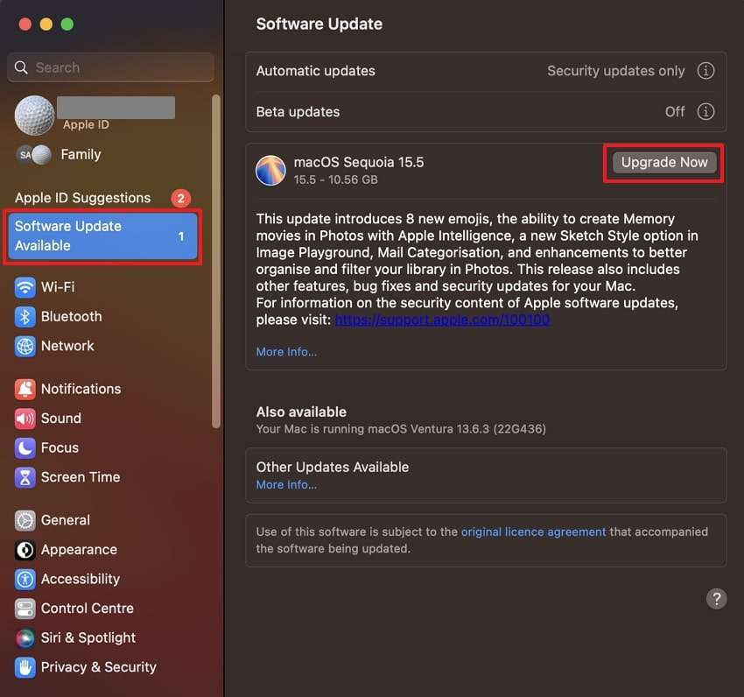Open the support.apple.com/100100 link
The width and height of the screenshot is (744, 697).
[443, 320]
